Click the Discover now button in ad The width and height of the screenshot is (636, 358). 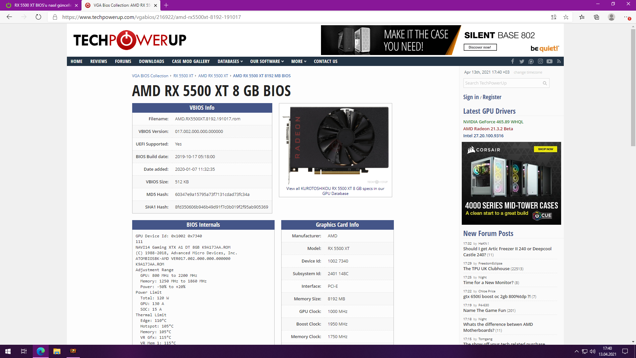click(x=480, y=47)
